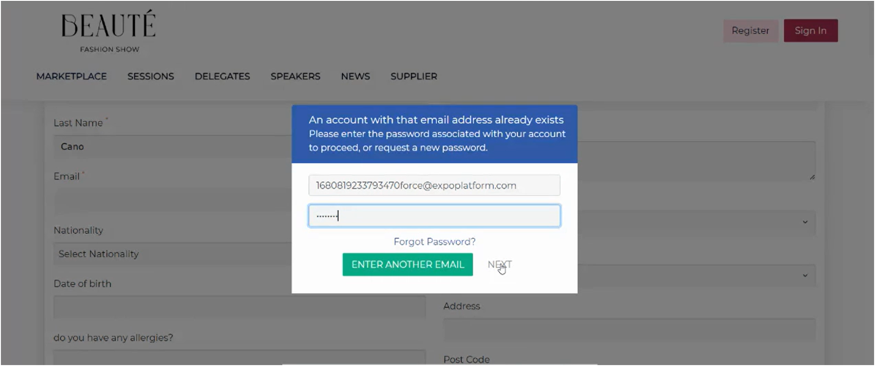Focus the email field in the dialog
Image resolution: width=875 pixels, height=366 pixels.
[434, 186]
